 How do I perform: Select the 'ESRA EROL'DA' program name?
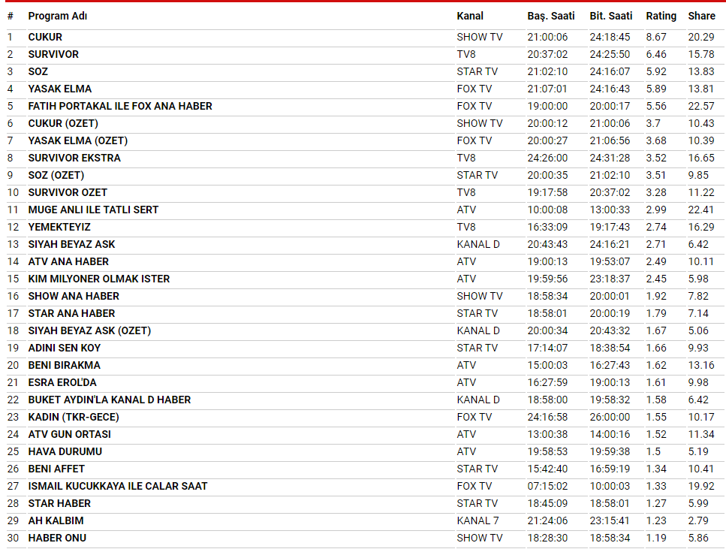tap(62, 383)
